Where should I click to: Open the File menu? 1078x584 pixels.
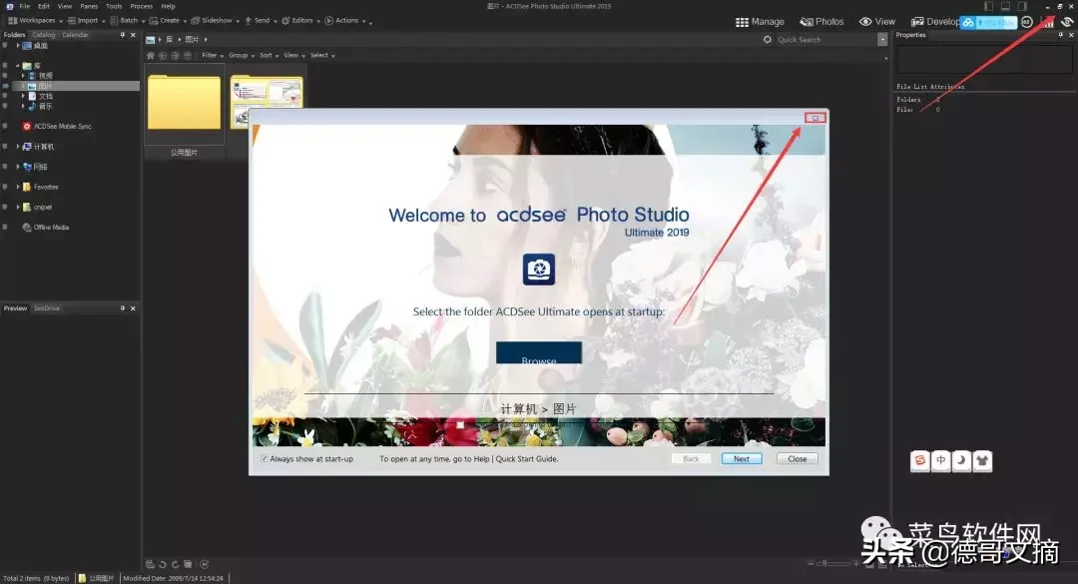tap(25, 6)
